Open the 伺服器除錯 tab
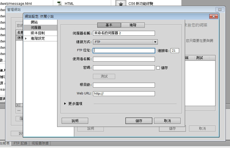 point(40,143)
